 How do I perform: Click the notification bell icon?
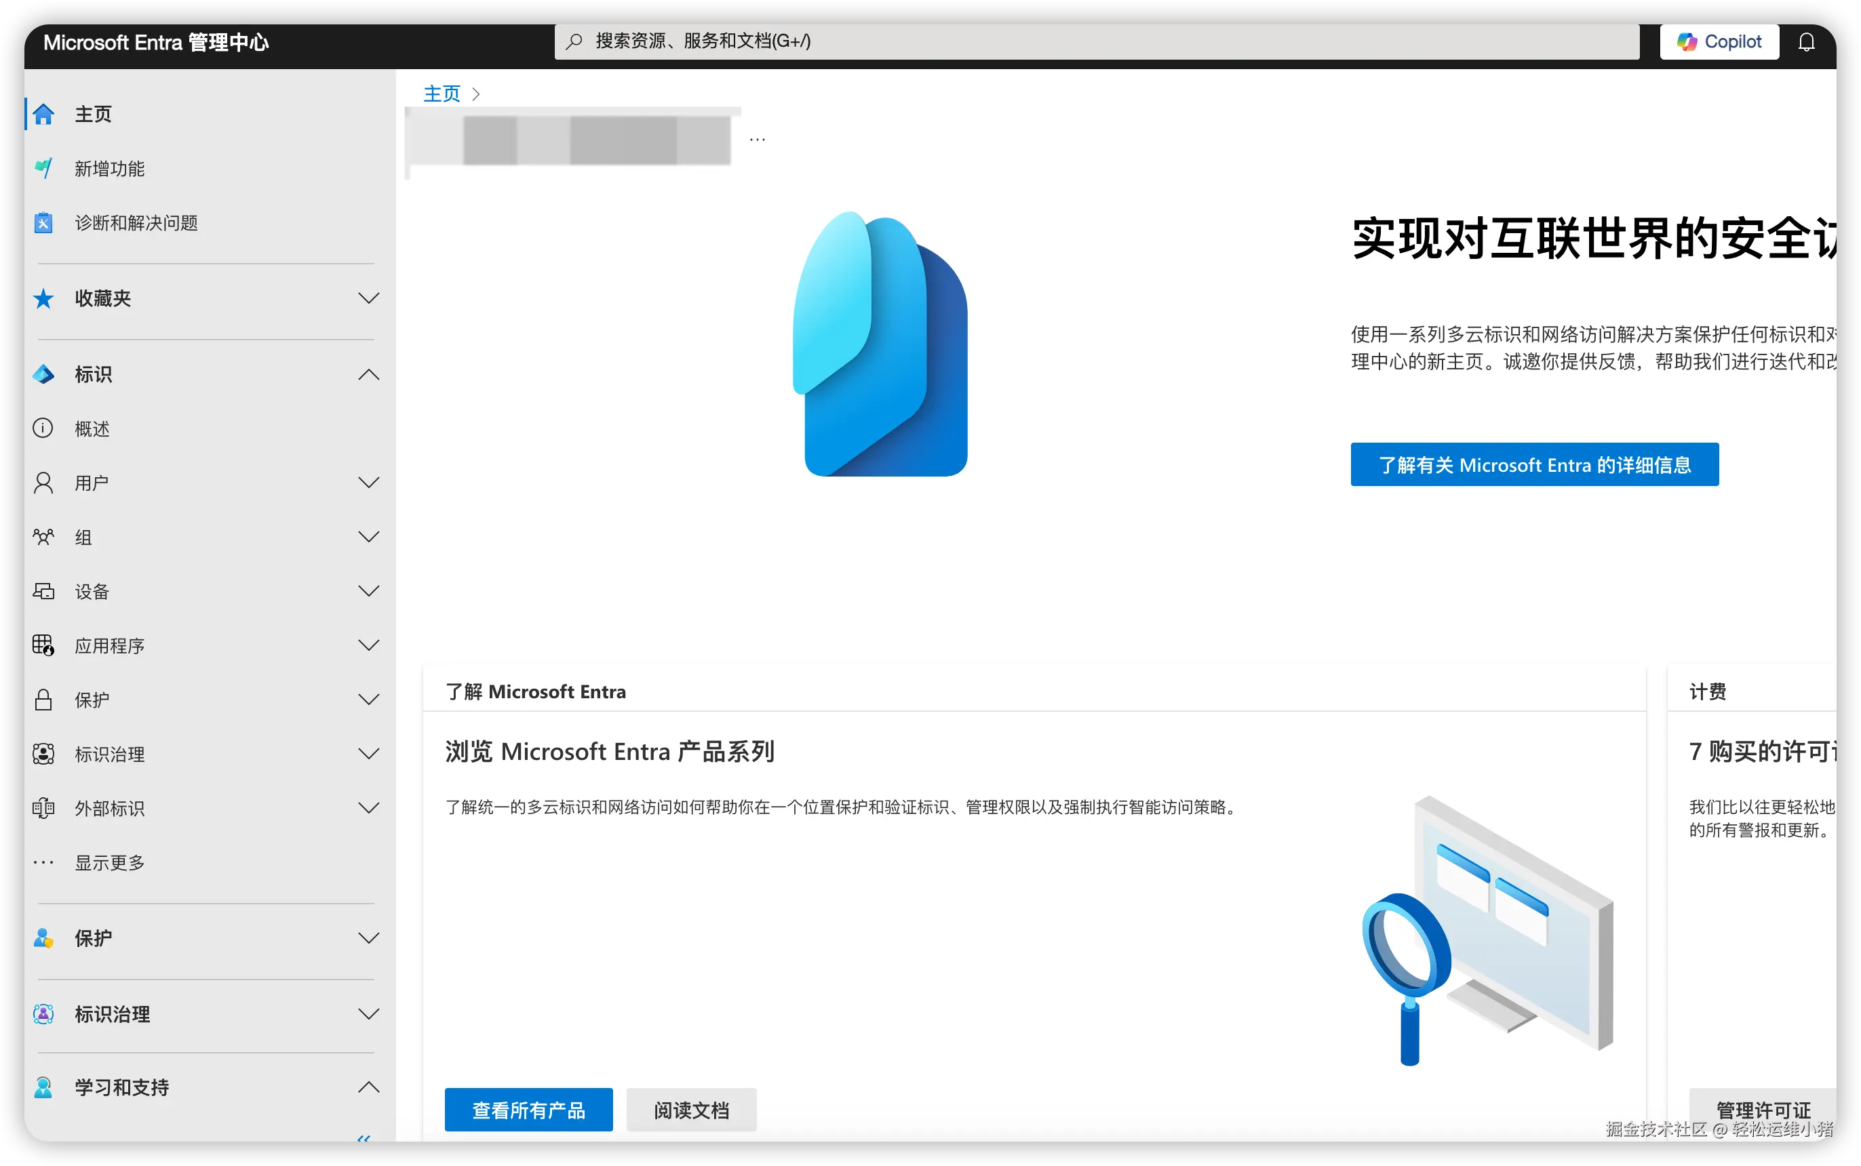[x=1805, y=41]
